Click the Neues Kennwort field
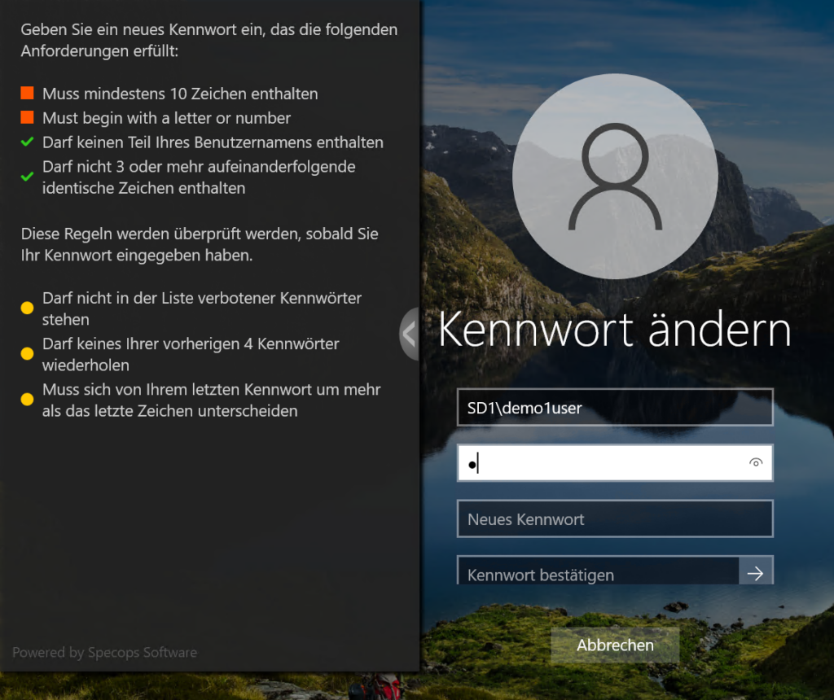 [x=615, y=518]
